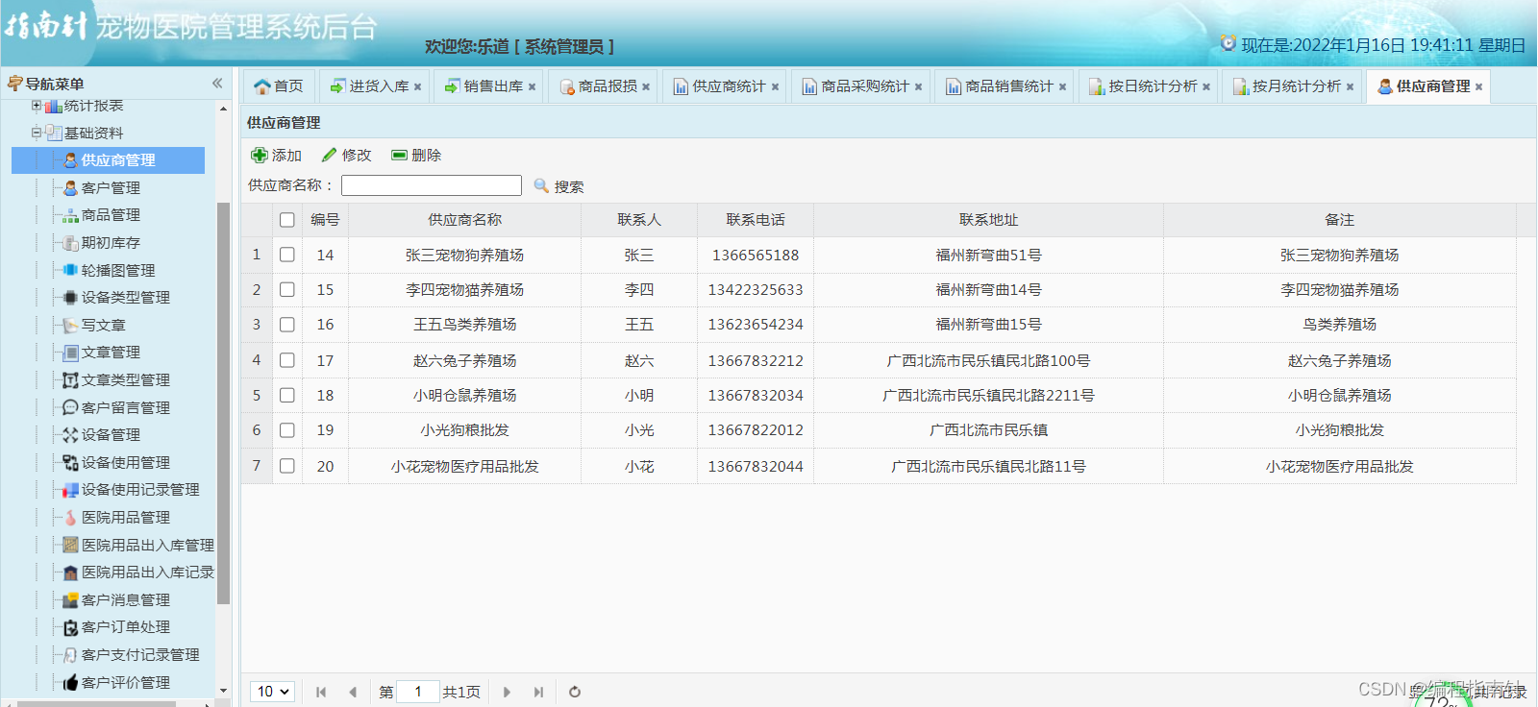Click the 修改 pencil edit icon

coord(330,156)
